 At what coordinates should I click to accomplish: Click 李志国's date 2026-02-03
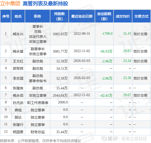82,78
